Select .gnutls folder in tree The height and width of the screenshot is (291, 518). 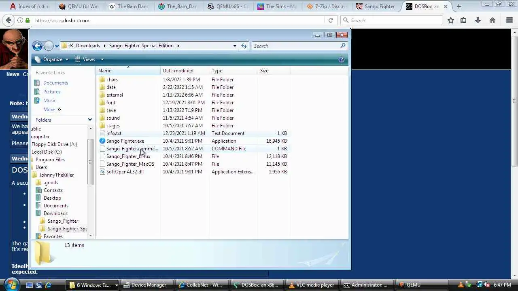click(x=51, y=183)
